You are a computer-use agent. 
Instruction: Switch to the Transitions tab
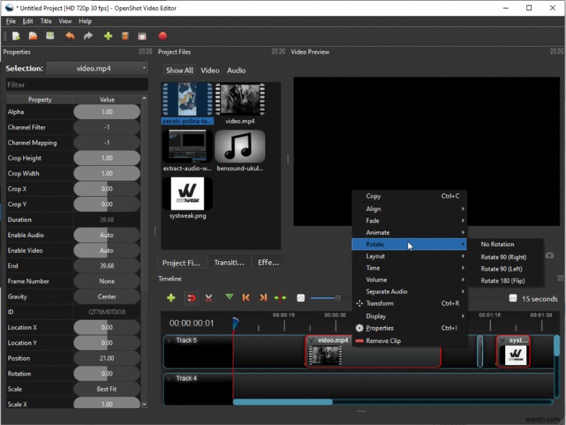229,263
